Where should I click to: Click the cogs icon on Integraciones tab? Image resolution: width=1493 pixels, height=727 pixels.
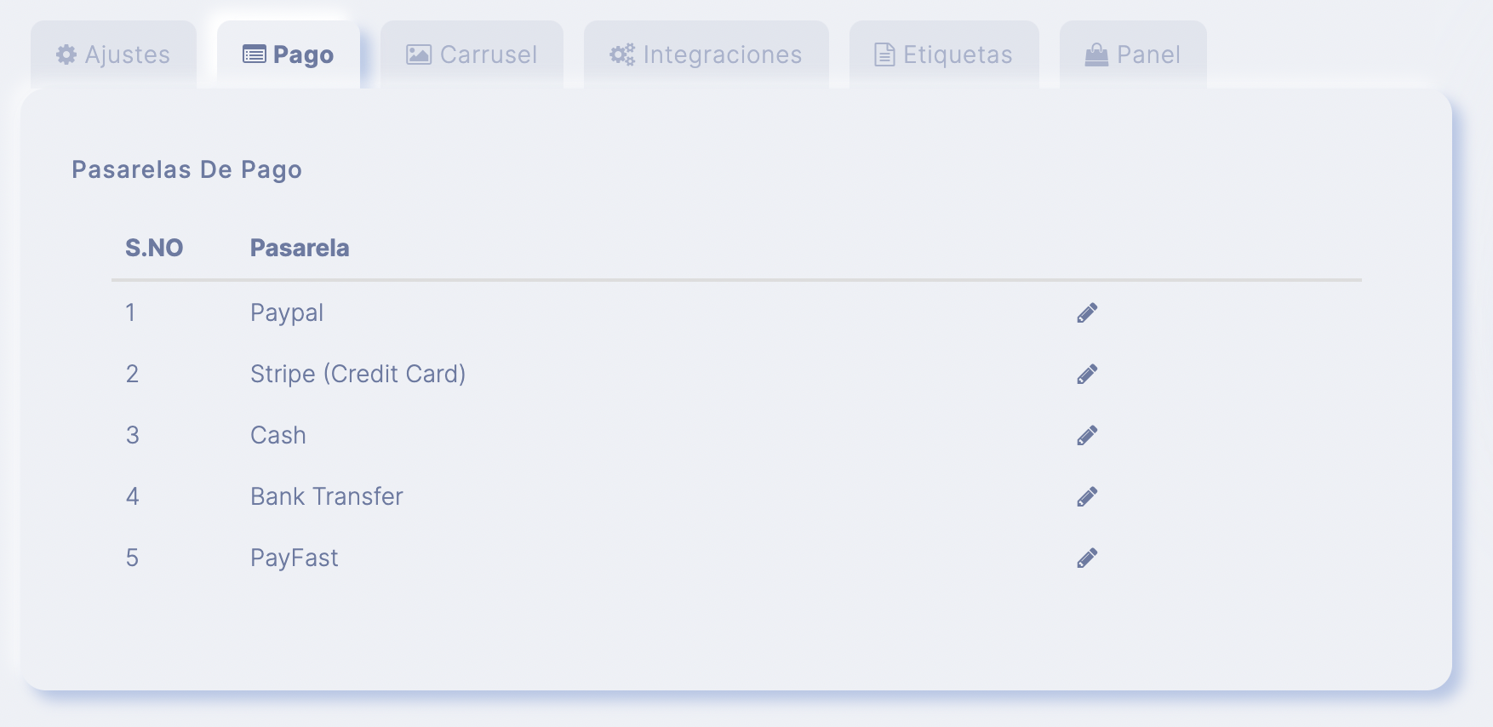(622, 54)
